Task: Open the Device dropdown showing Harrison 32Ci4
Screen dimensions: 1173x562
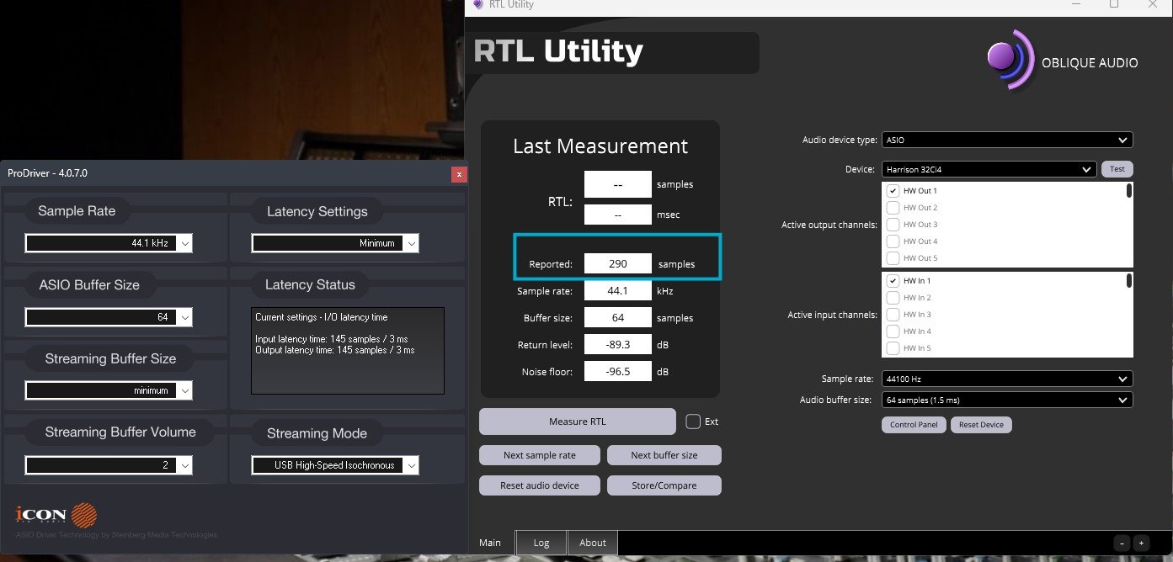Action: click(989, 169)
